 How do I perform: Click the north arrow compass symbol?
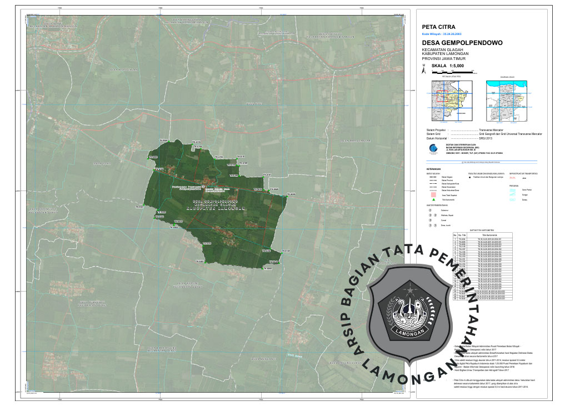tap(424, 69)
